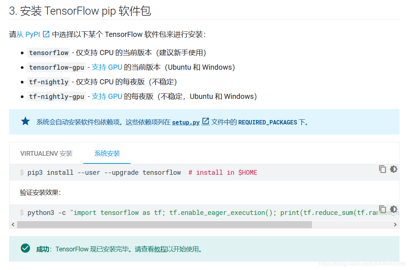This screenshot has height=270, width=409.
Task: Click the REQUIRED_PACKAGES text
Action: (268, 122)
